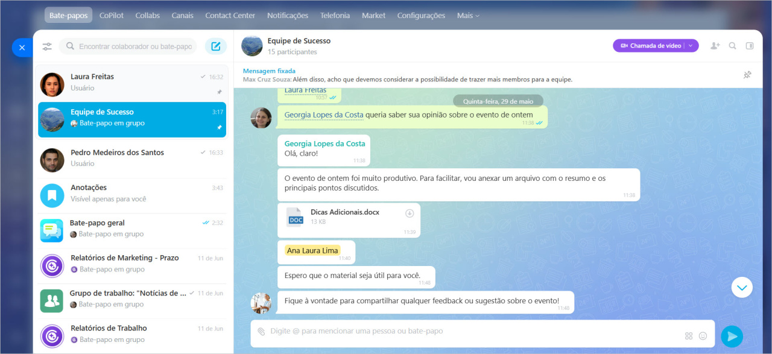The width and height of the screenshot is (772, 354).
Task: Click the pin icon on Equipe de Sucesso row
Action: pyautogui.click(x=220, y=127)
